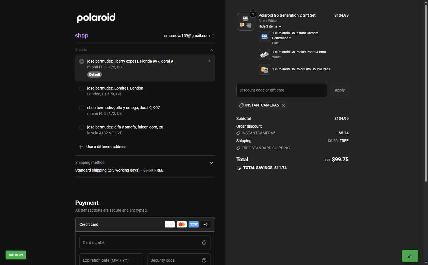Show the +5 more card types

point(206,224)
